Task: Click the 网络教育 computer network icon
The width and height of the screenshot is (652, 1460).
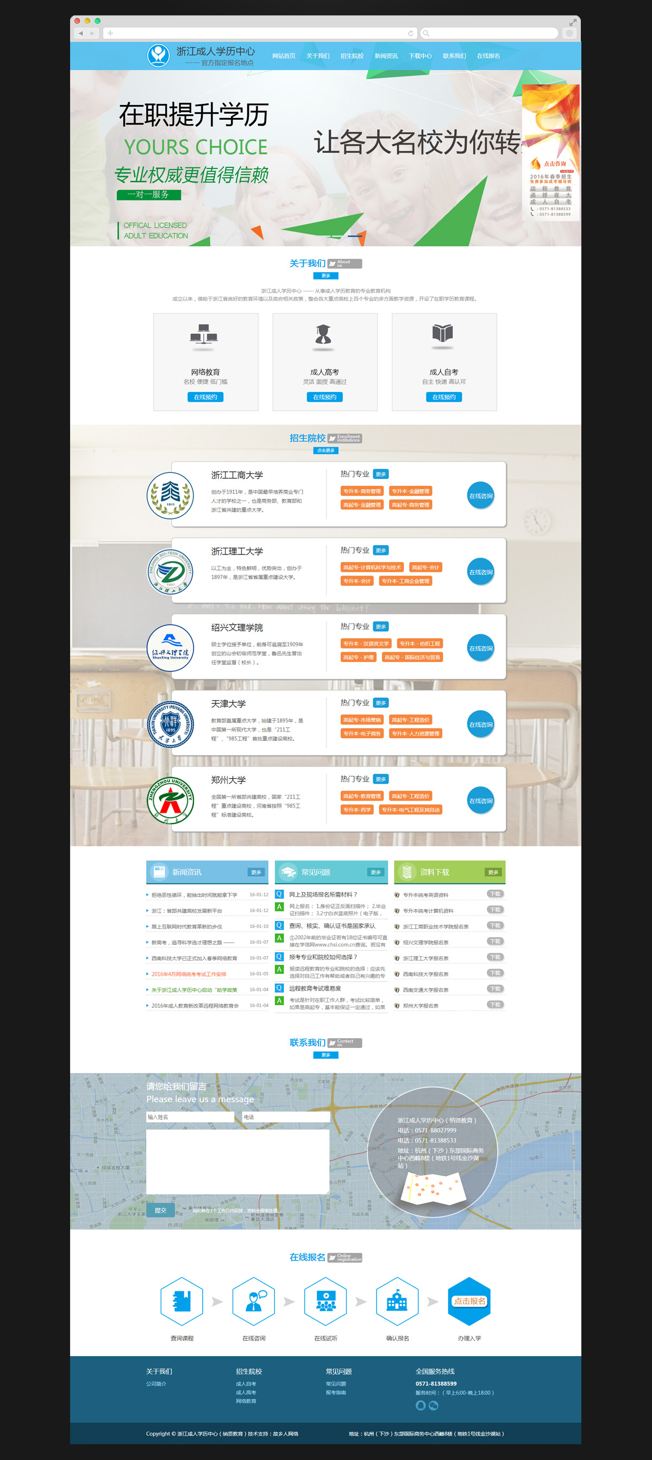Action: [204, 334]
